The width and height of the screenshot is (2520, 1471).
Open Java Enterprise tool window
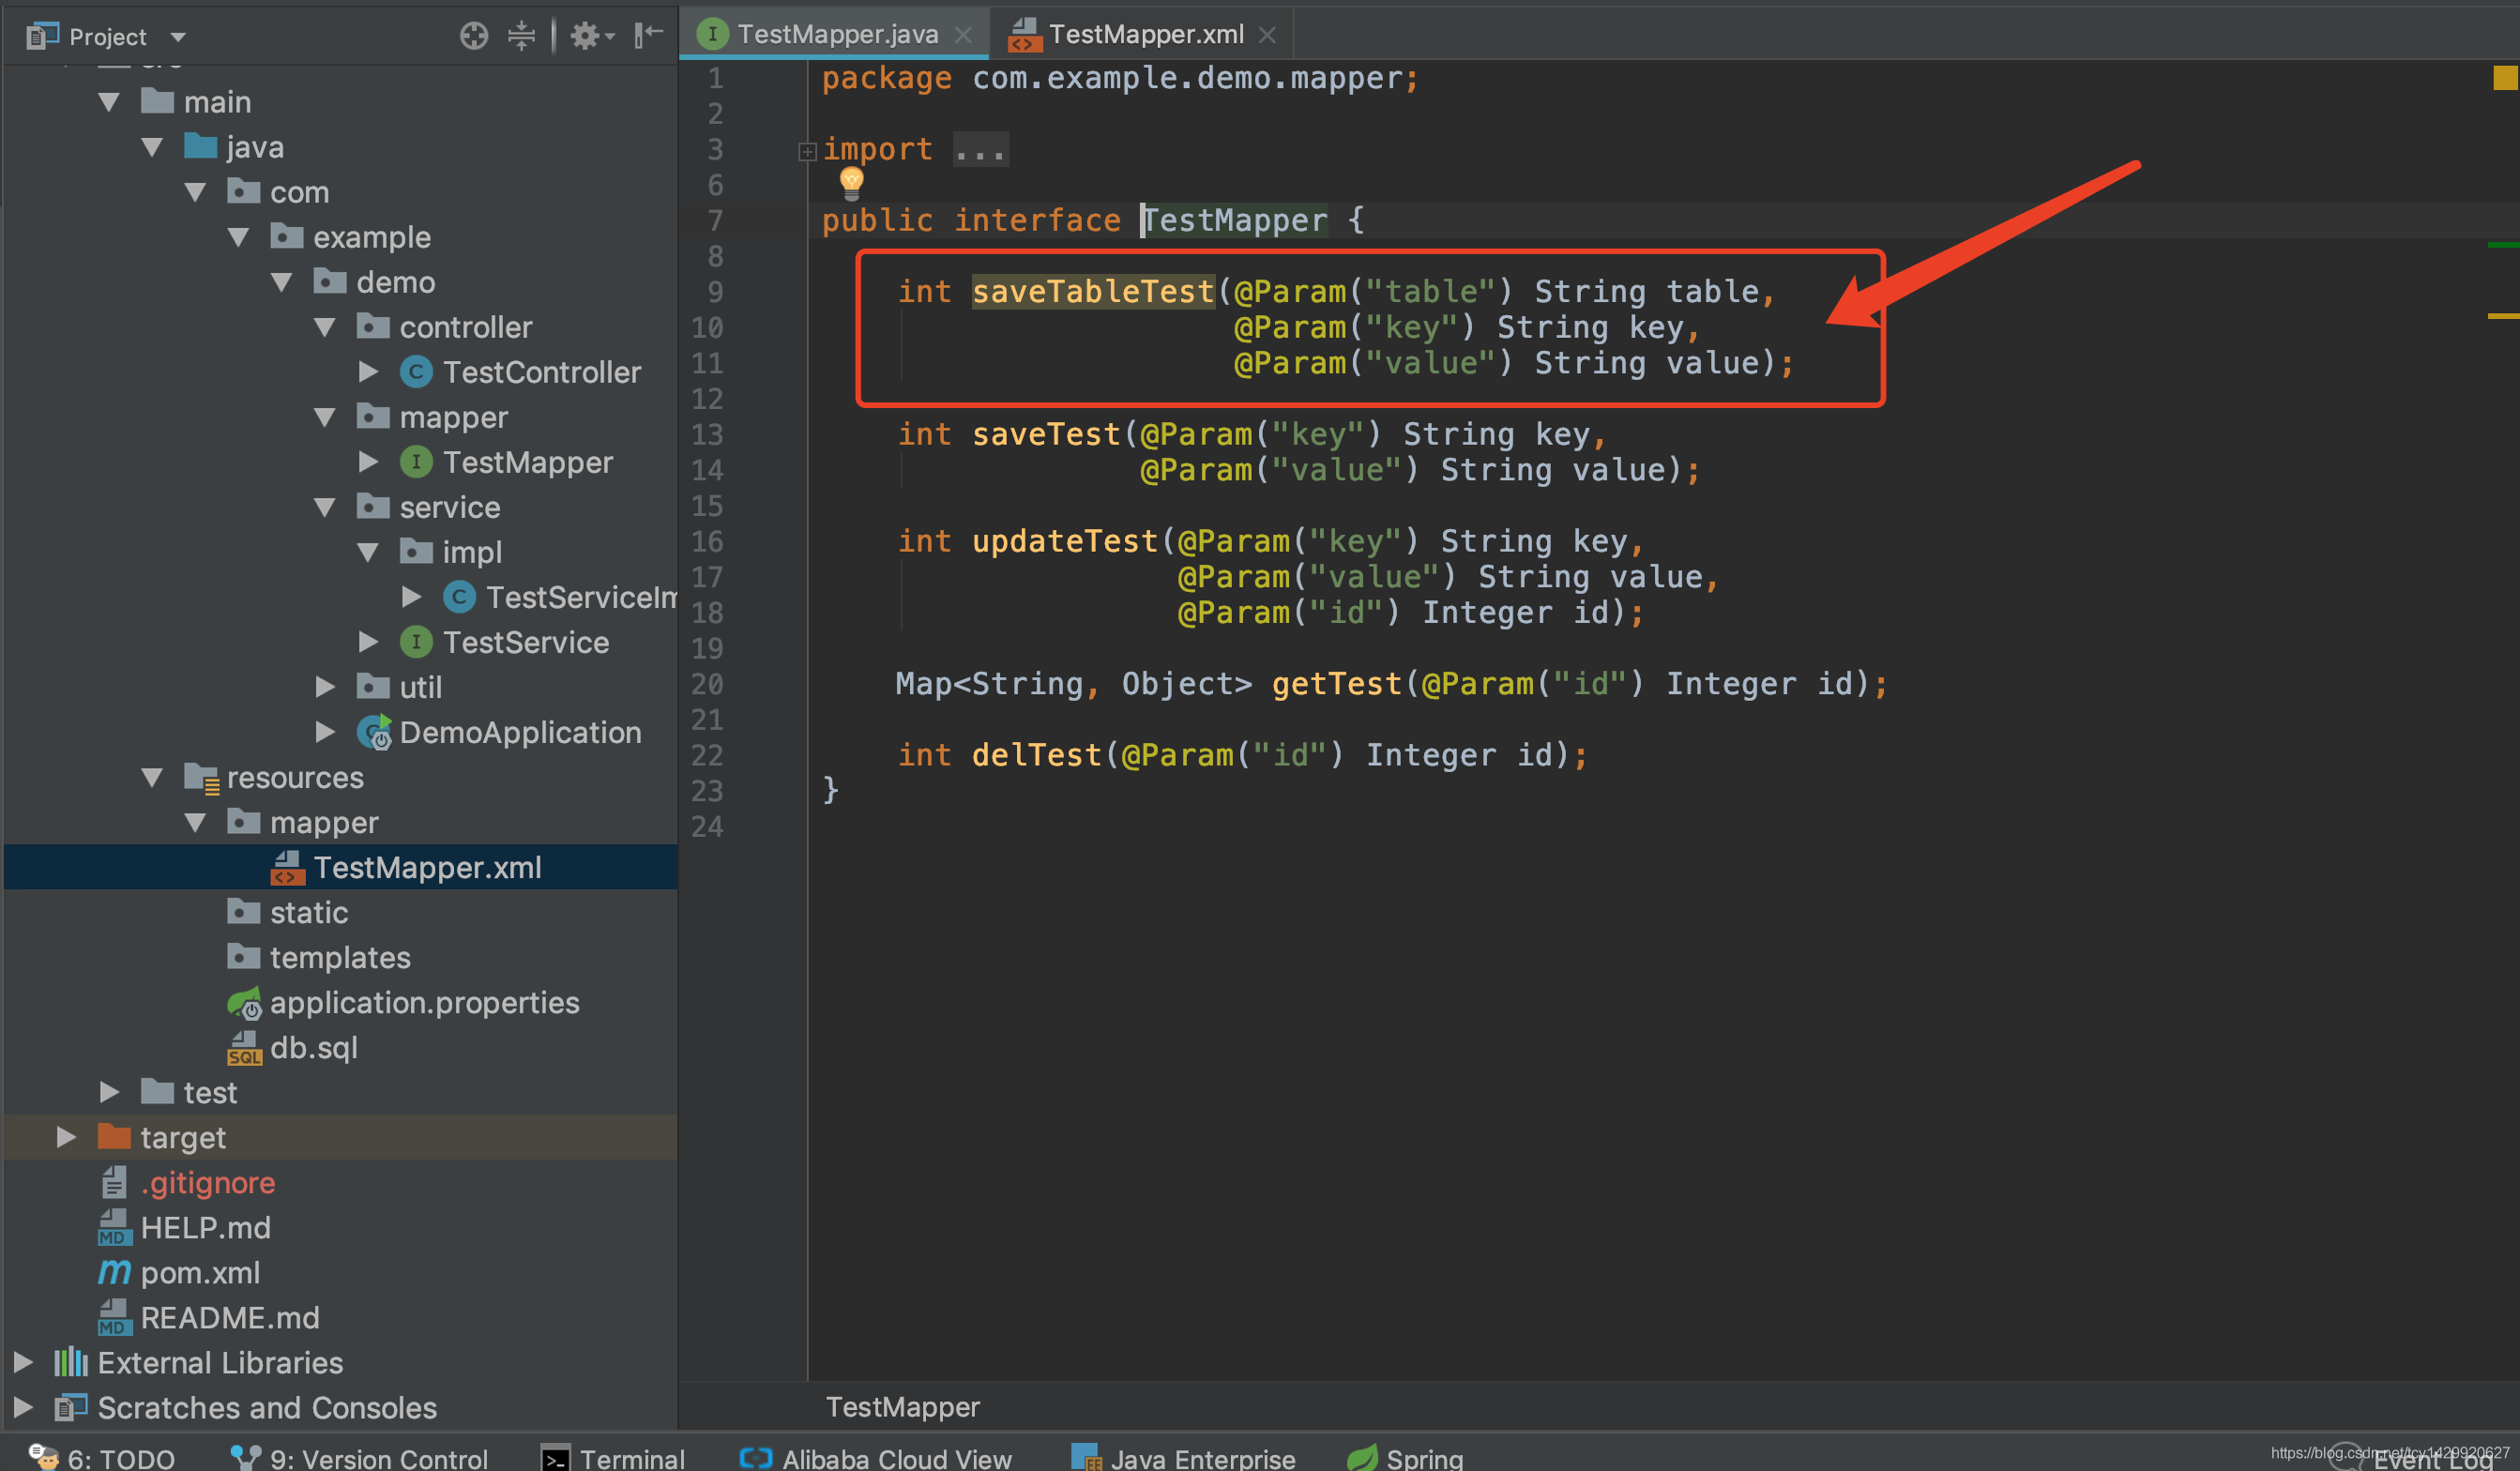pyautogui.click(x=1183, y=1458)
